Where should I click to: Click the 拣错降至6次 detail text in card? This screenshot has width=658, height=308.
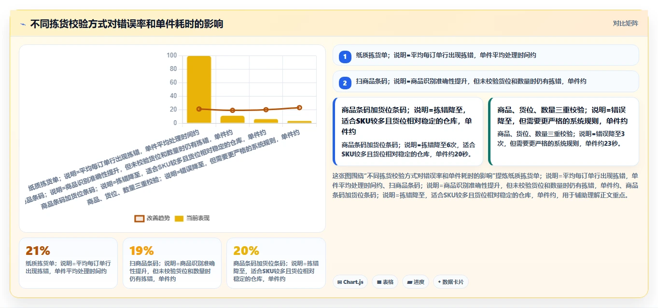(x=408, y=149)
